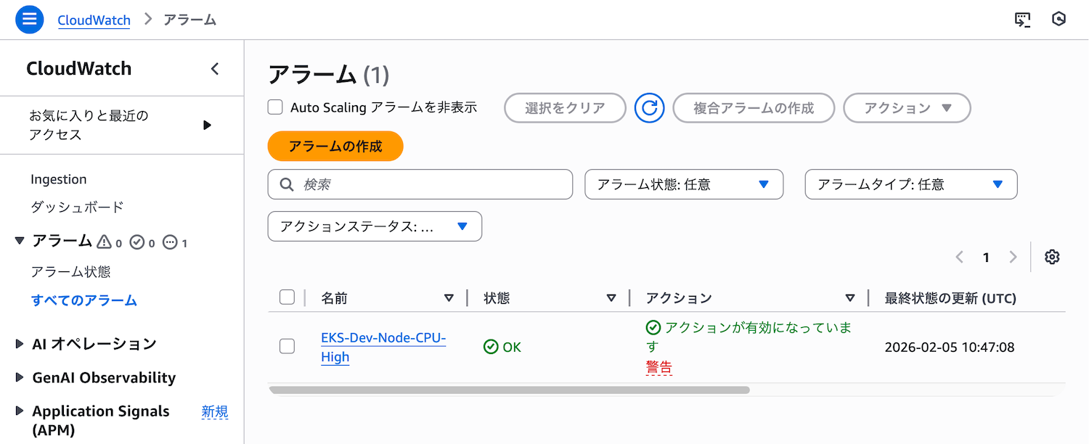Open the action status filter dropdown
1089x444 pixels.
point(374,226)
